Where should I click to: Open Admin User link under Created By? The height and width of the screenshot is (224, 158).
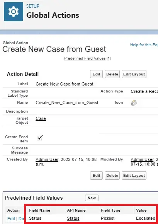pos(47,159)
